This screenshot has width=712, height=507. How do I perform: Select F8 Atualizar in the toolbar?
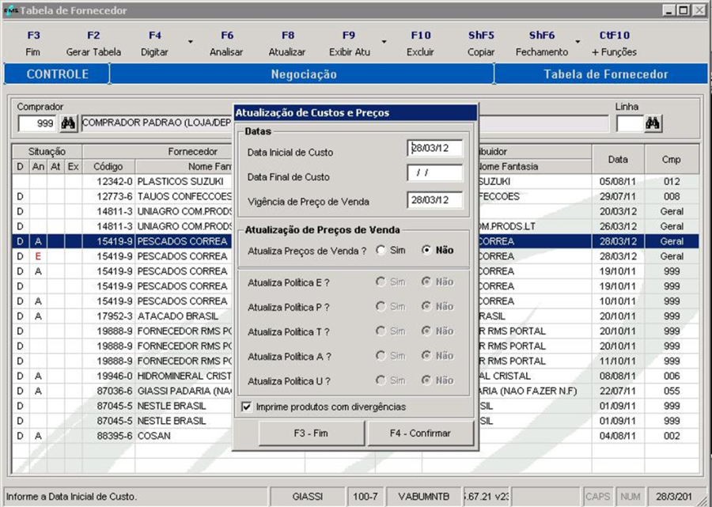click(x=287, y=44)
